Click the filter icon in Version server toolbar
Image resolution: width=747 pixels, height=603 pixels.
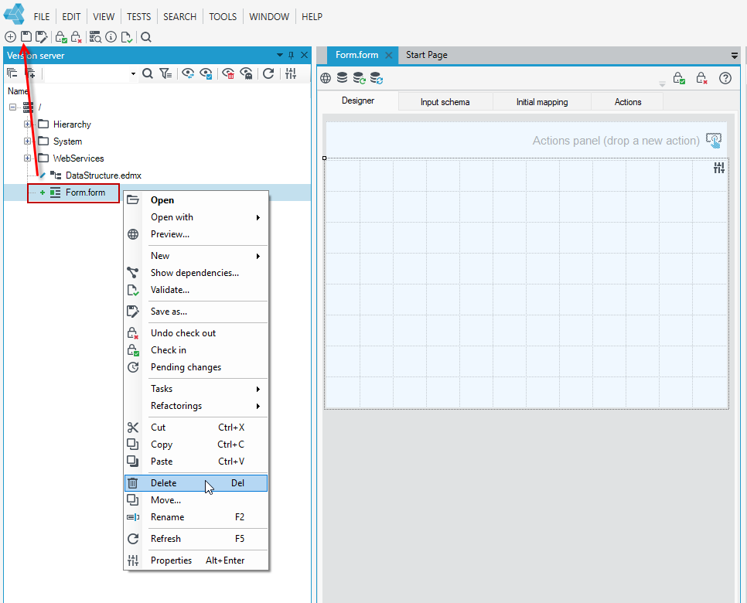click(165, 73)
